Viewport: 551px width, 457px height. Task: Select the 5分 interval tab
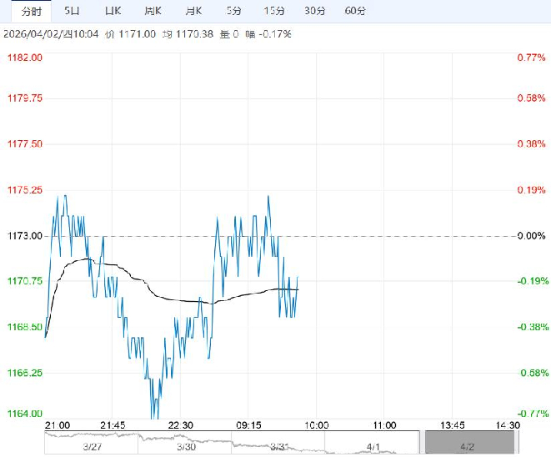coord(234,11)
